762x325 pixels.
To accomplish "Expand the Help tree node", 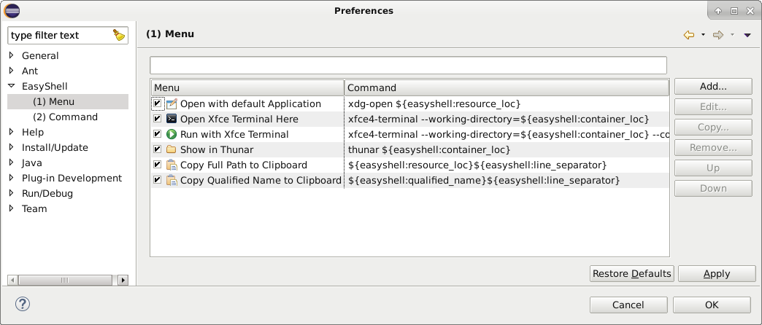I will tap(12, 131).
